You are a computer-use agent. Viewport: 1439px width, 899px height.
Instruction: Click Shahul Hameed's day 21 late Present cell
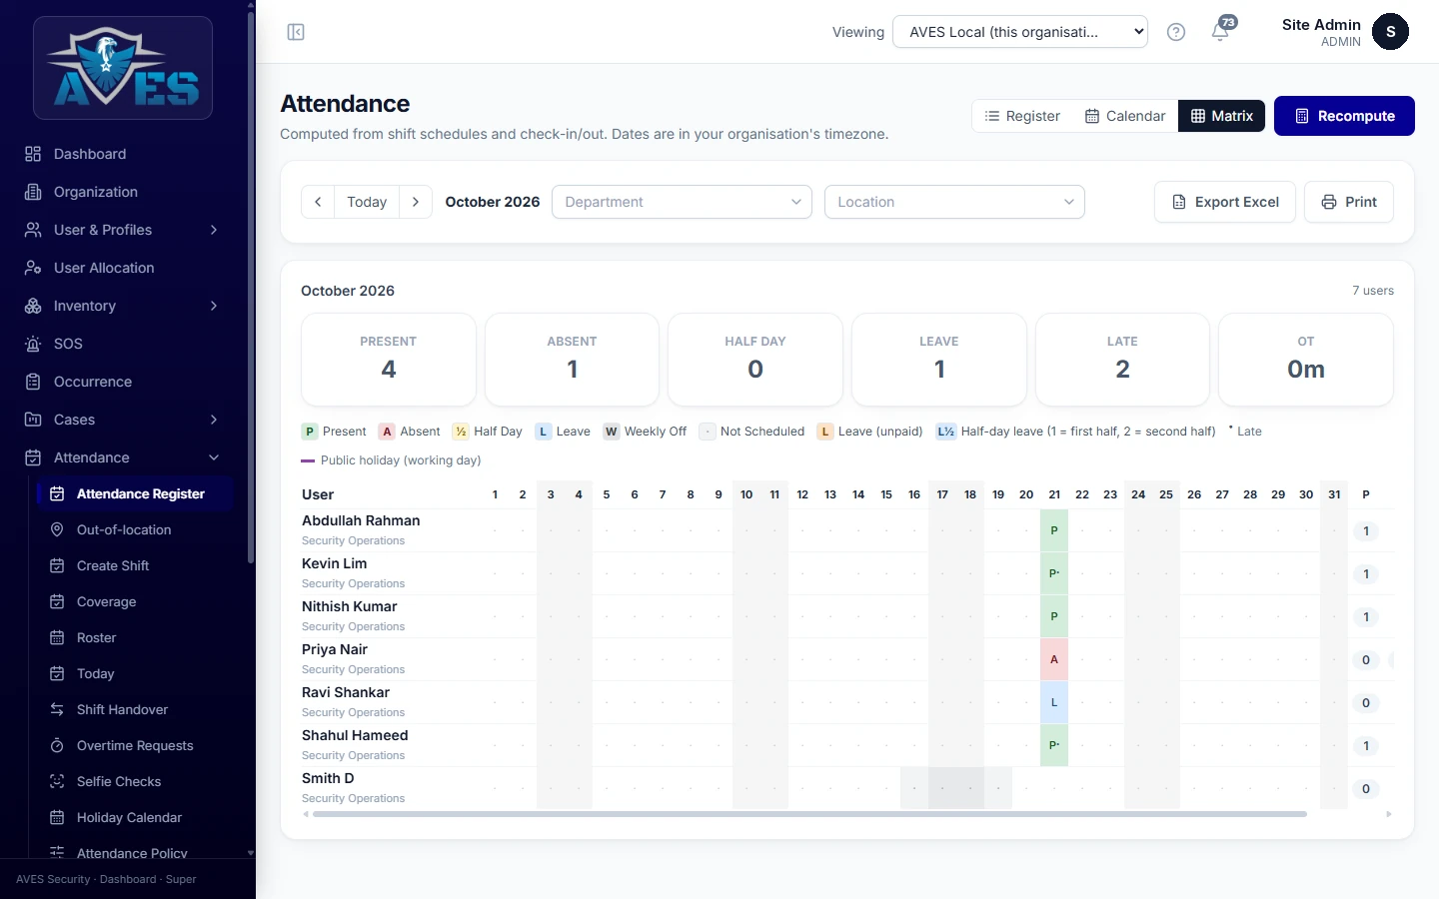[x=1054, y=745]
